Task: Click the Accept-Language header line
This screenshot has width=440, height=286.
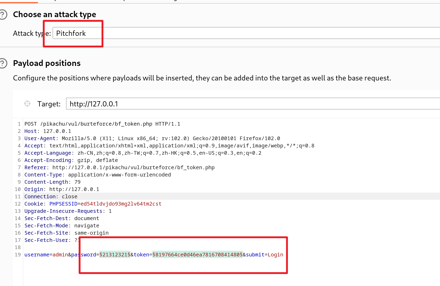Action: 143,153
